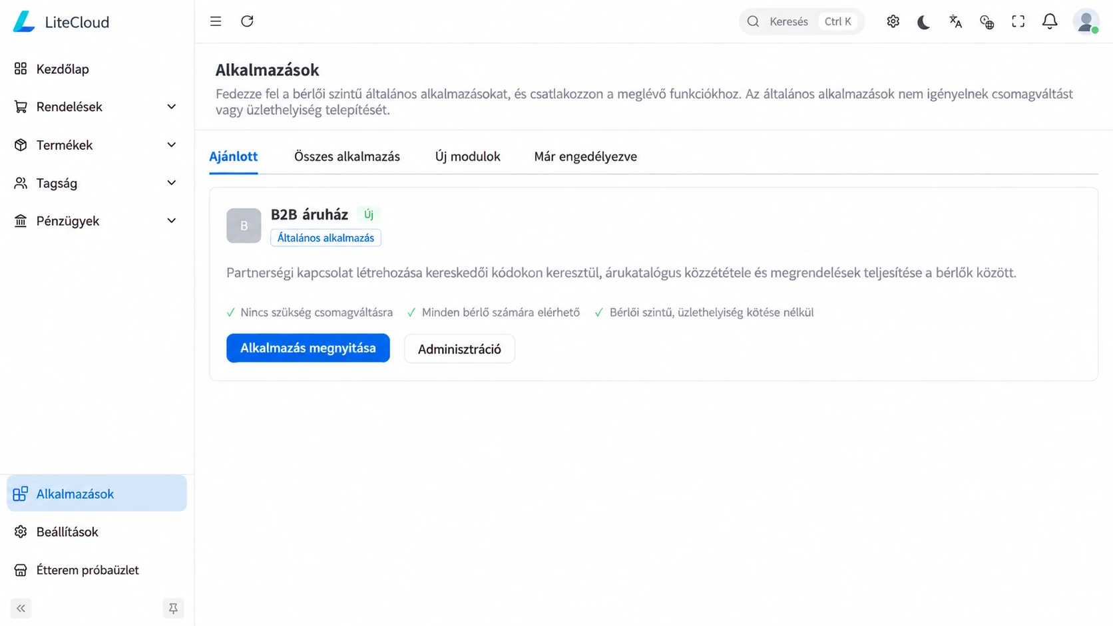Click the Pénzügyek bank icon
This screenshot has width=1113, height=626.
click(x=21, y=221)
